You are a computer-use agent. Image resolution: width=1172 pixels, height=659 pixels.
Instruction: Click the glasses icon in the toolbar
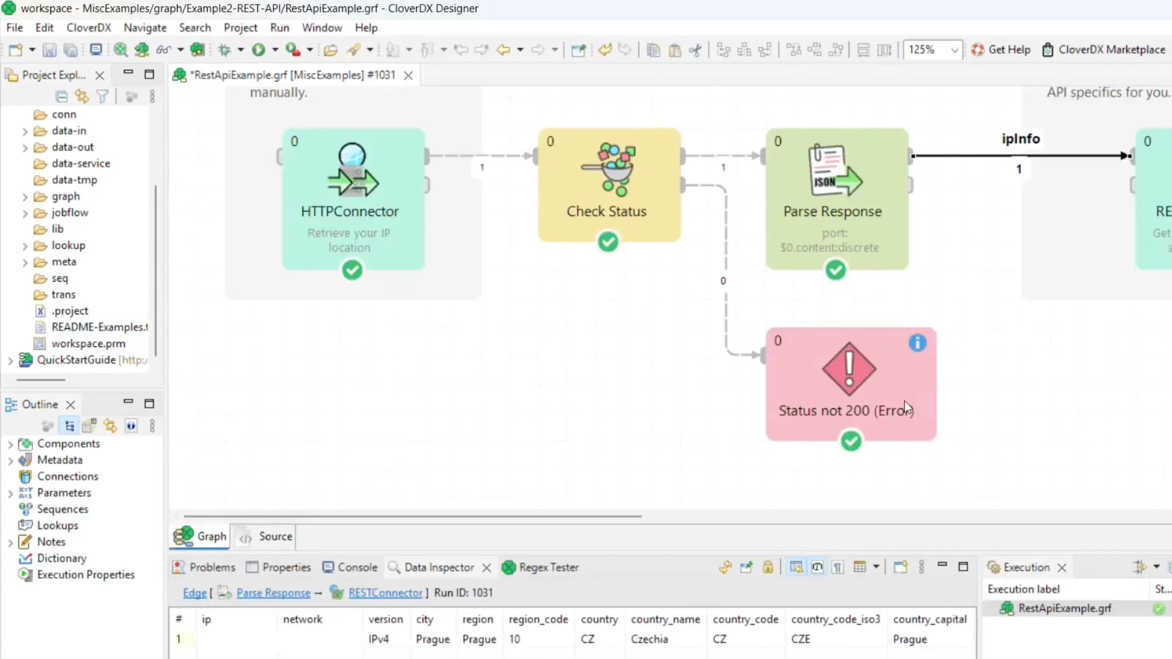pos(163,50)
